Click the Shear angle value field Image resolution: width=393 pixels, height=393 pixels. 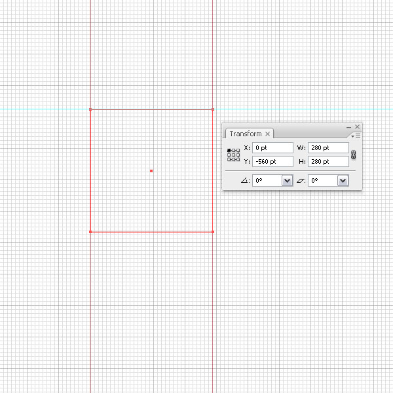[x=323, y=181]
